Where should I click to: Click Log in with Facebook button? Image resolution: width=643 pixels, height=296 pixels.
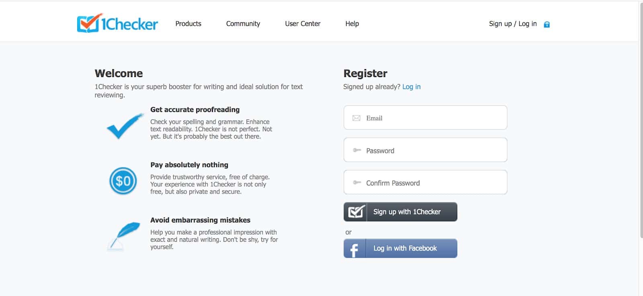point(400,248)
